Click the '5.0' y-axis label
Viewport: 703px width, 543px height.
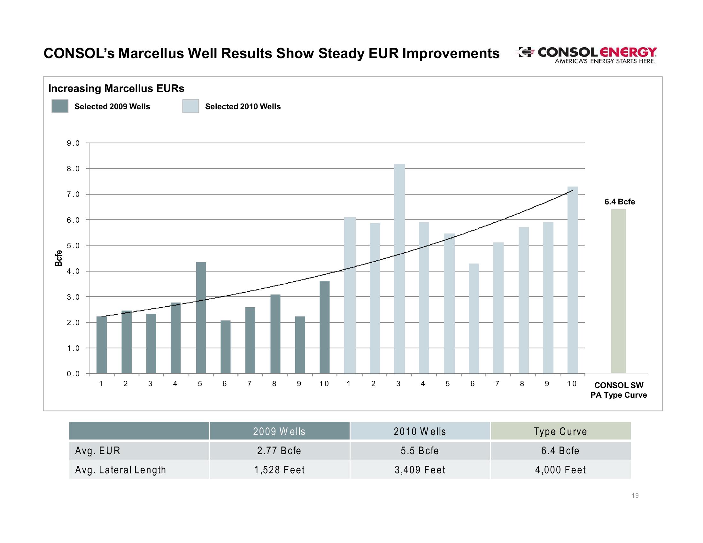click(73, 246)
